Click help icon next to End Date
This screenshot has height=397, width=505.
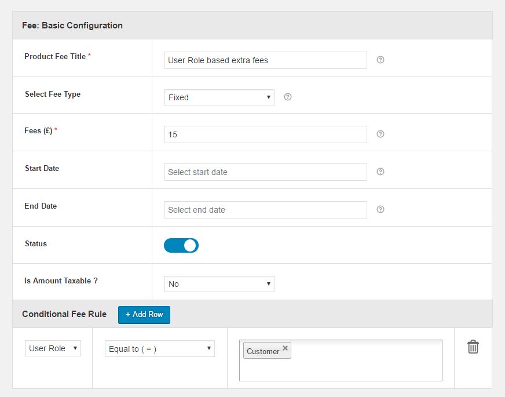[x=380, y=209]
